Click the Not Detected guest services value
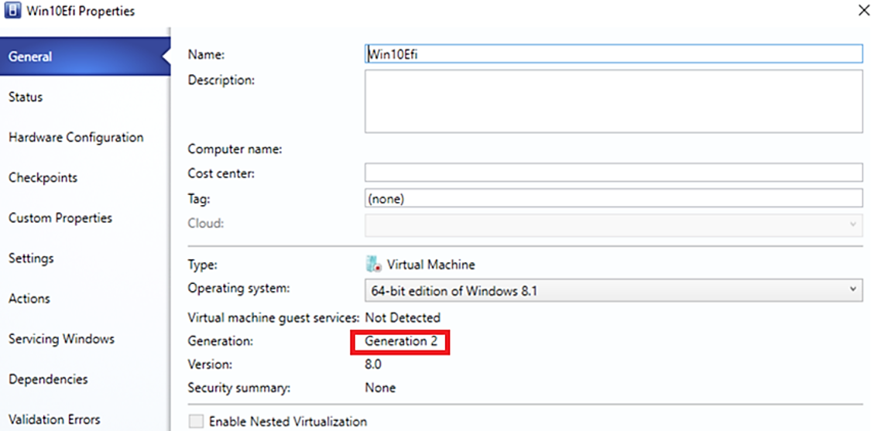Viewport: 871px width, 431px height. point(402,318)
